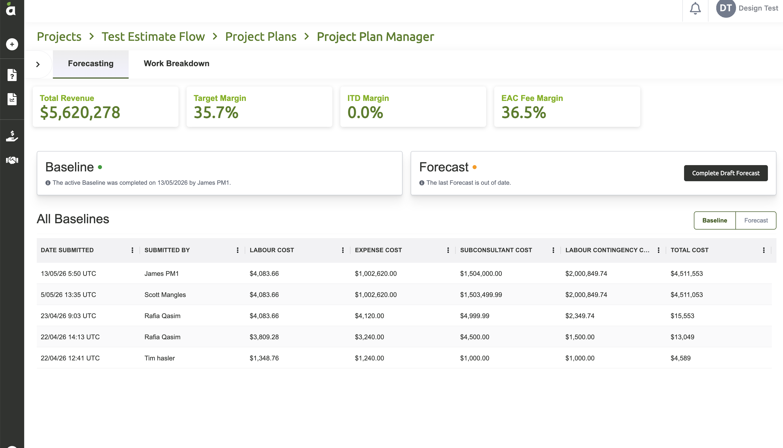Click the DT user avatar
The height and width of the screenshot is (448, 783).
click(725, 8)
